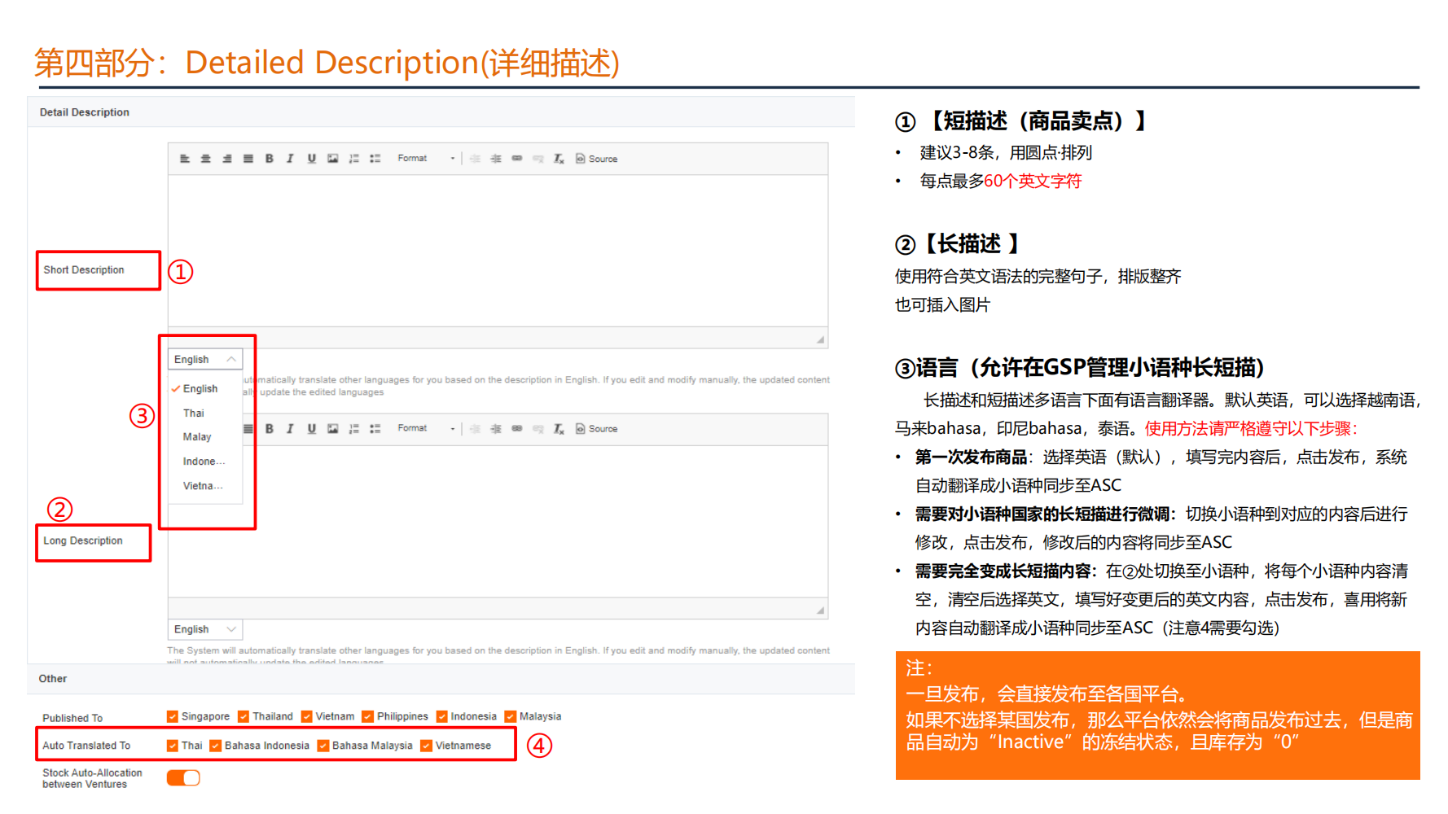Screen dimensions: 1448x814
Task: Uncheck the Singapore publishing checkbox
Action: [172, 716]
